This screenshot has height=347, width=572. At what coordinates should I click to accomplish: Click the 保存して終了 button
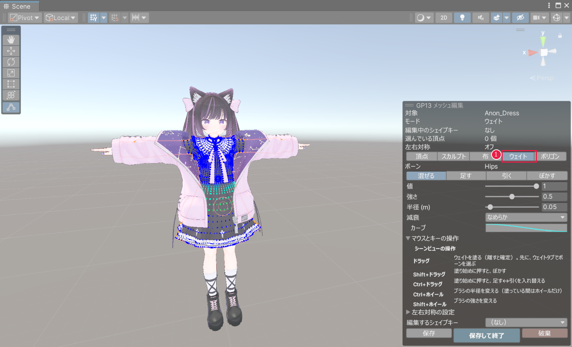coord(487,336)
